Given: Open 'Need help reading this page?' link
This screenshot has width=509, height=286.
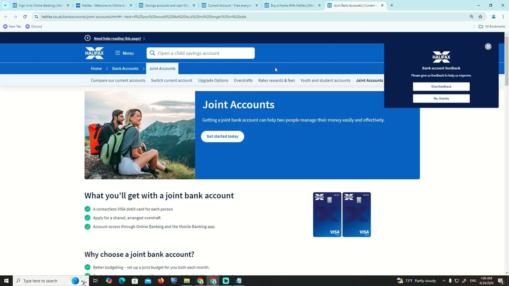Looking at the screenshot, I should pyautogui.click(x=117, y=39).
